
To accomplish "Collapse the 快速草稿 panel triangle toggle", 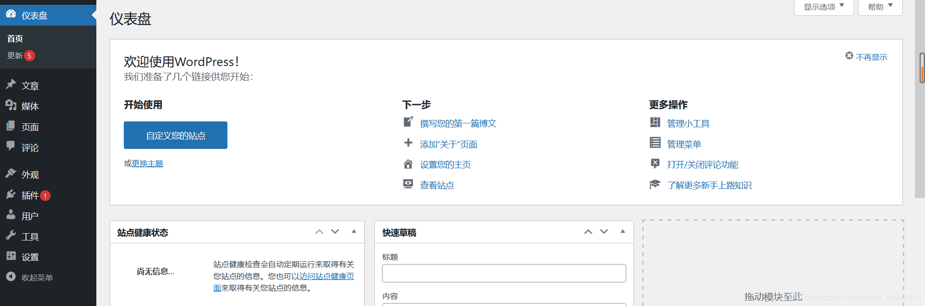I will pos(622,232).
